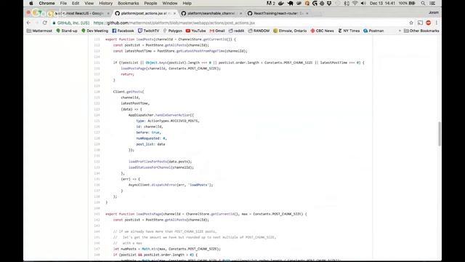Click 'type: ActionTypes.RECEIVED_POSTS' line
The height and width of the screenshot is (262, 465).
click(168, 121)
